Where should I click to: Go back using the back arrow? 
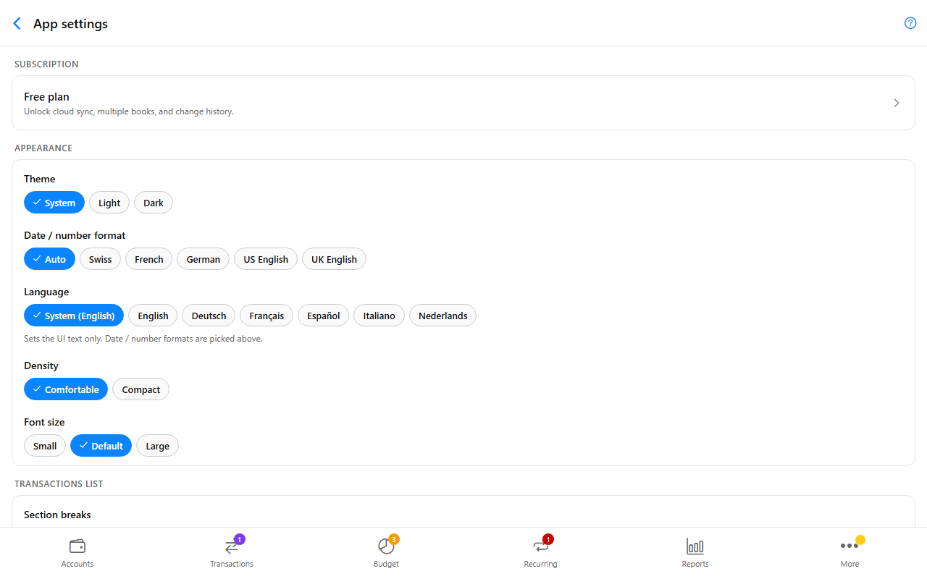click(17, 23)
